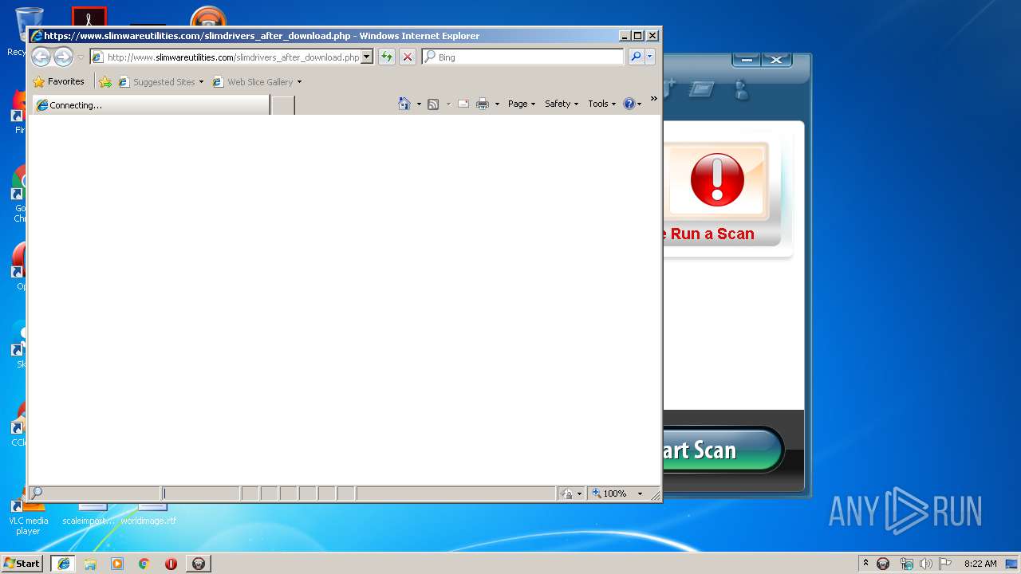The height and width of the screenshot is (574, 1021).
Task: Open the Favorites star button
Action: pos(58,81)
